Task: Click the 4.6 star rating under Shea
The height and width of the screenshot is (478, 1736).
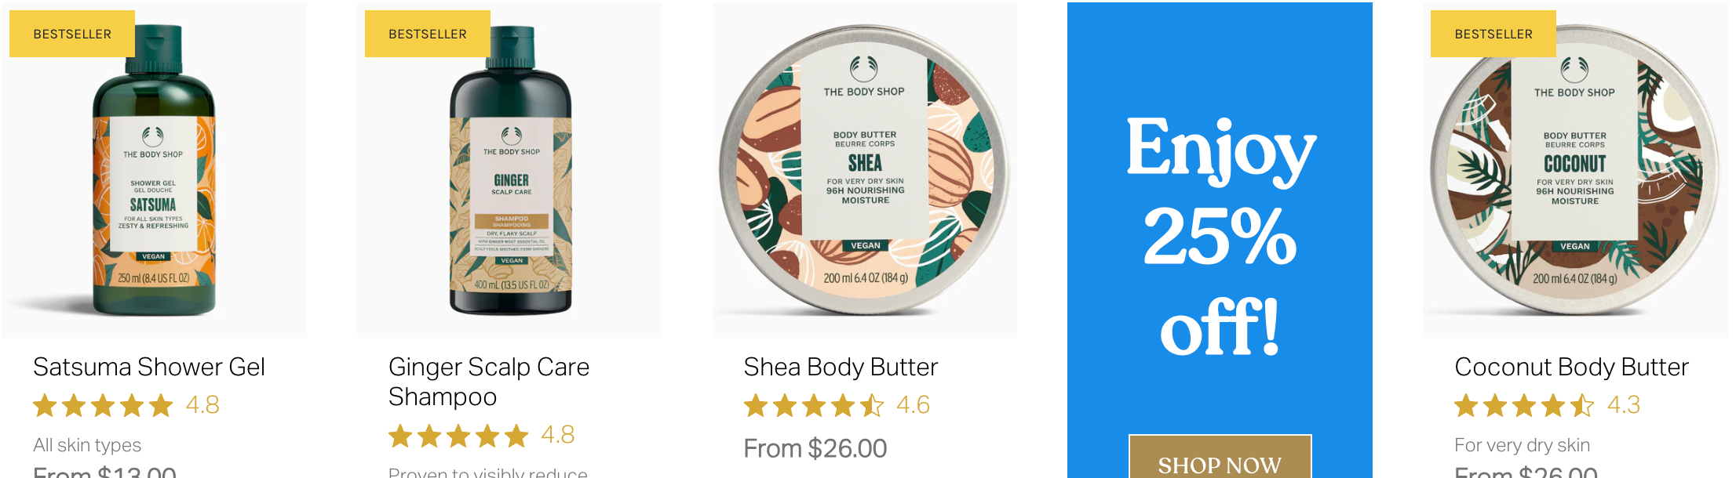Action: [837, 405]
